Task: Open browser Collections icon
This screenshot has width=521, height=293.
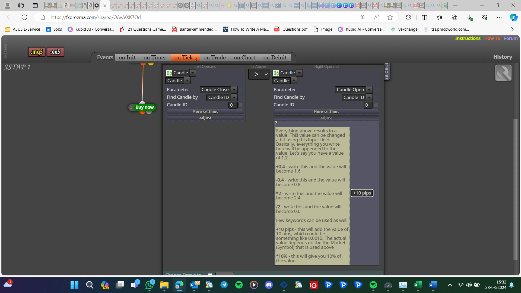Action: coord(455,17)
